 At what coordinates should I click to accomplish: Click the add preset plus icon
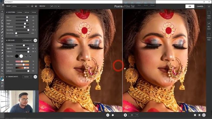coord(32,6)
